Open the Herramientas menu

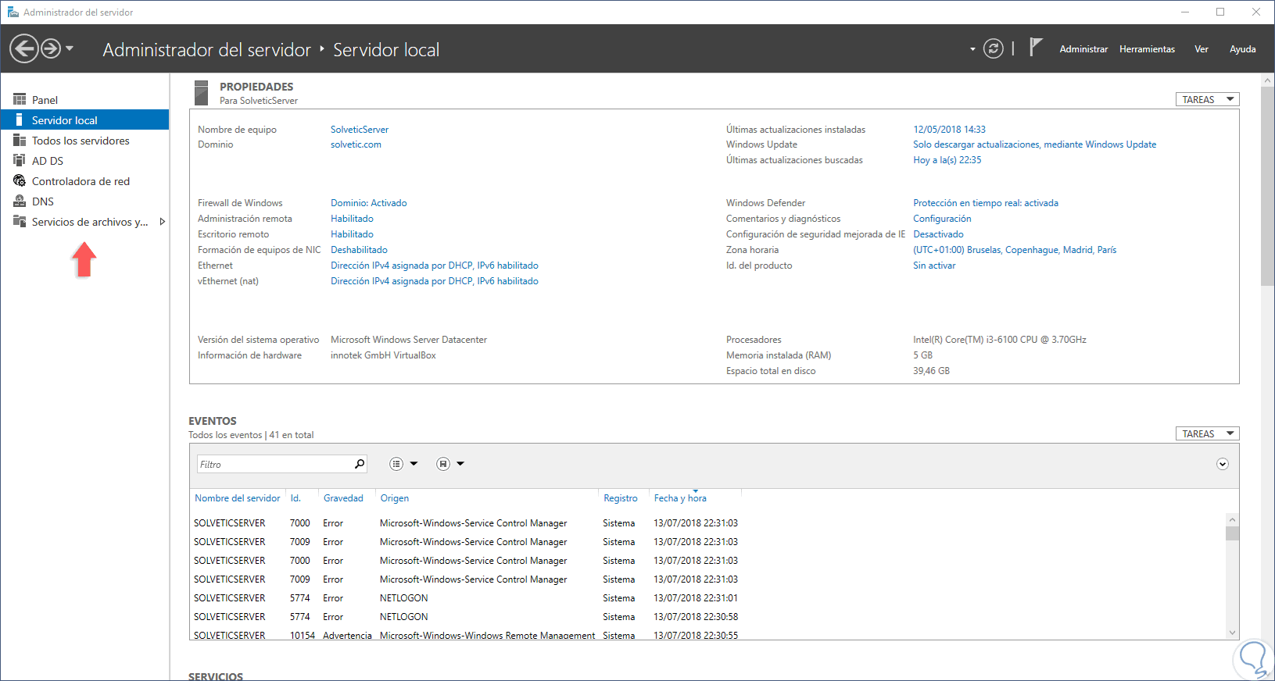[1147, 49]
